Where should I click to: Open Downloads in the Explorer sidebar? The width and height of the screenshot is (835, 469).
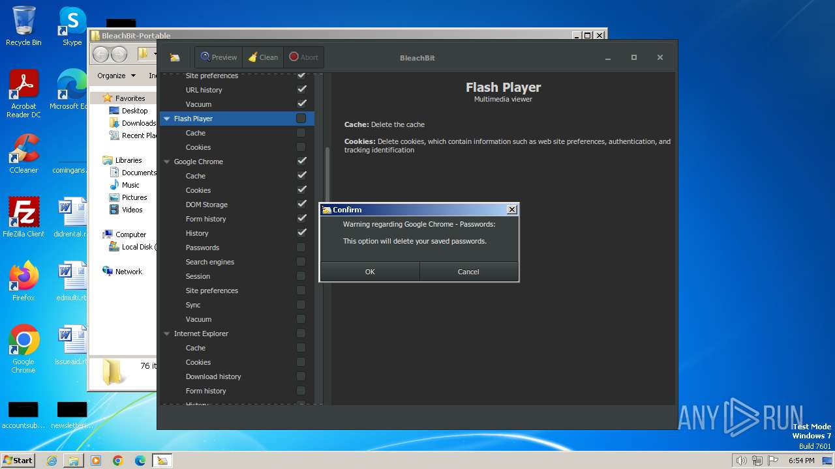(x=133, y=123)
